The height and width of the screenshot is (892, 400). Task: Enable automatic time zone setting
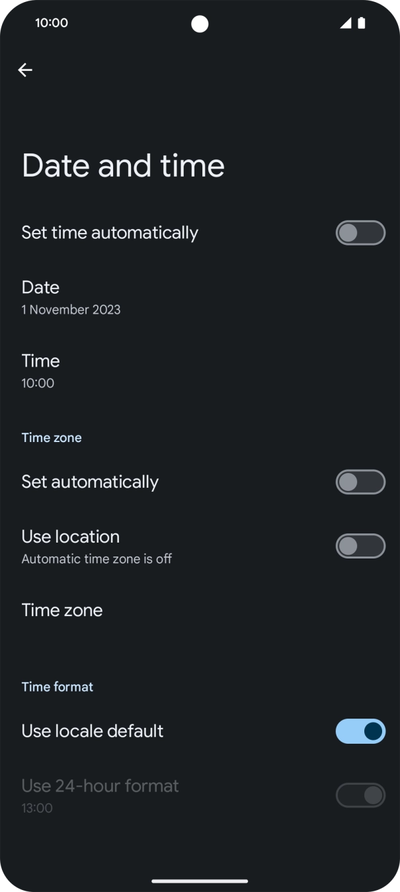pos(360,482)
